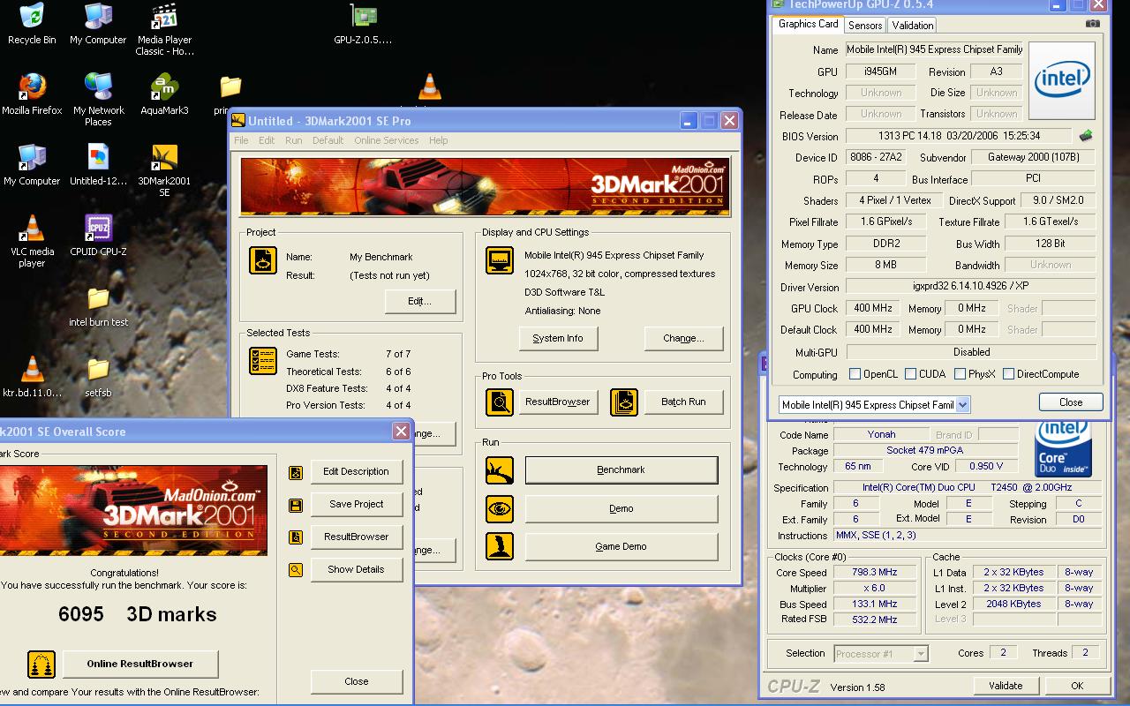This screenshot has width=1130, height=706.
Task: Click Edit Description button
Action: 356,472
